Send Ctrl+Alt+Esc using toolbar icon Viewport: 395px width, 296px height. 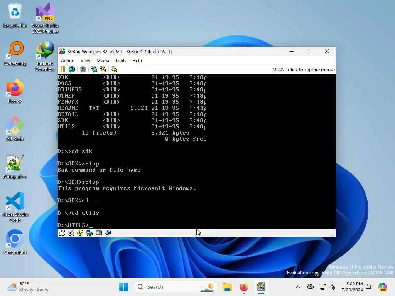[103, 69]
